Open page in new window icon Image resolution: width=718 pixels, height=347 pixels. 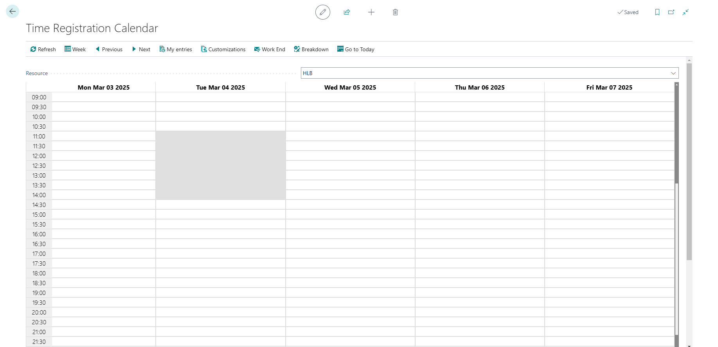point(671,12)
